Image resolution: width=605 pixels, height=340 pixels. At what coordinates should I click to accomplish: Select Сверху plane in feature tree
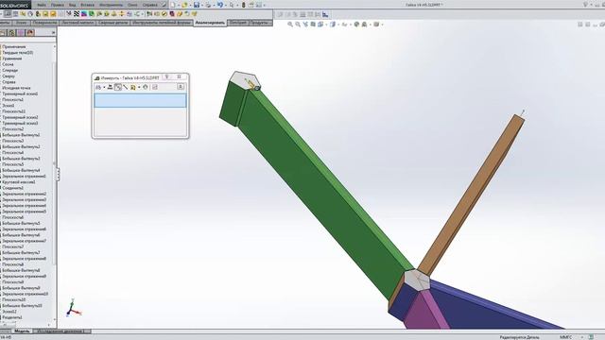pos(9,76)
